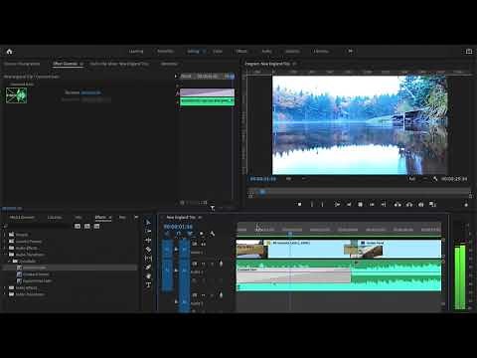This screenshot has width=477, height=358.
Task: Click Play/Stop toggle in Program monitor
Action: pyautogui.click(x=361, y=205)
